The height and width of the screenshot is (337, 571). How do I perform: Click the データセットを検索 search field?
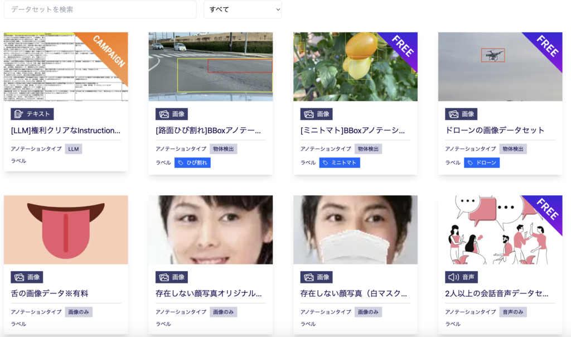pos(100,9)
